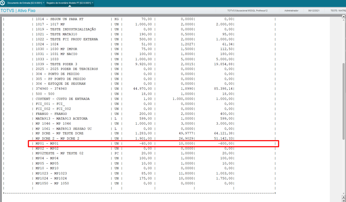
Task: Select 1031 - 1031 MP NACIO row
Action: tap(57, 54)
